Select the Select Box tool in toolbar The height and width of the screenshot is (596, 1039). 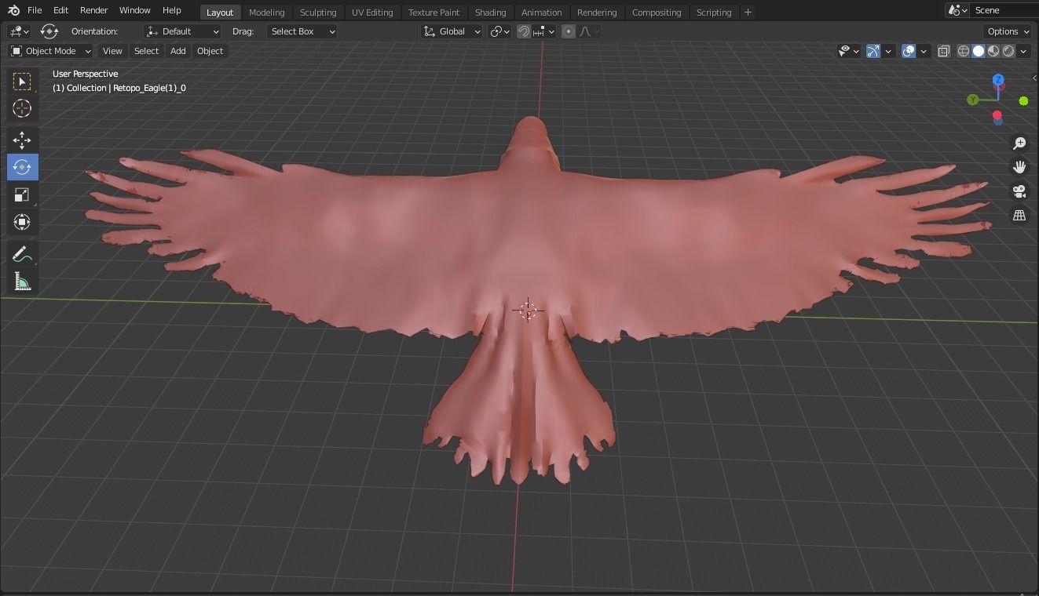coord(22,82)
